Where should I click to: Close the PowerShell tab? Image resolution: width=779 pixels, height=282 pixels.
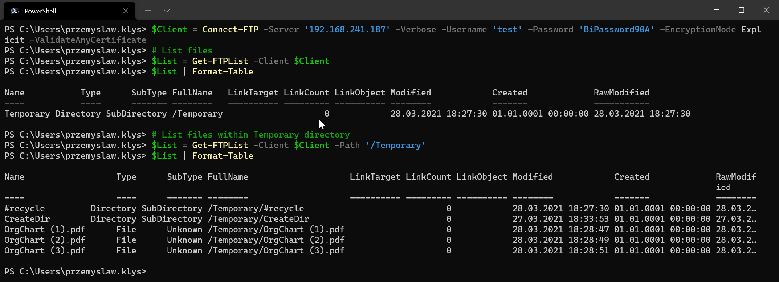pyautogui.click(x=125, y=11)
